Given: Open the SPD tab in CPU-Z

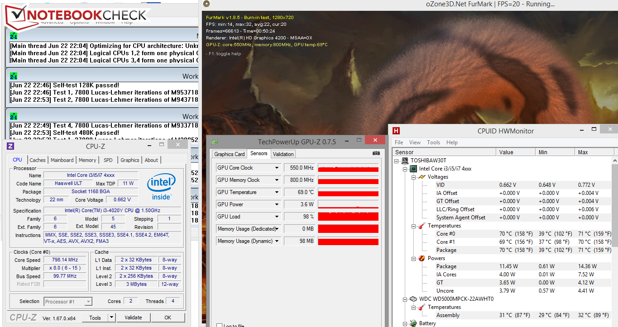Looking at the screenshot, I should [108, 160].
